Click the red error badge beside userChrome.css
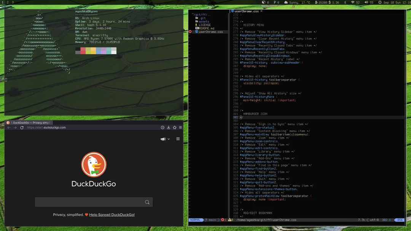 (190, 32)
